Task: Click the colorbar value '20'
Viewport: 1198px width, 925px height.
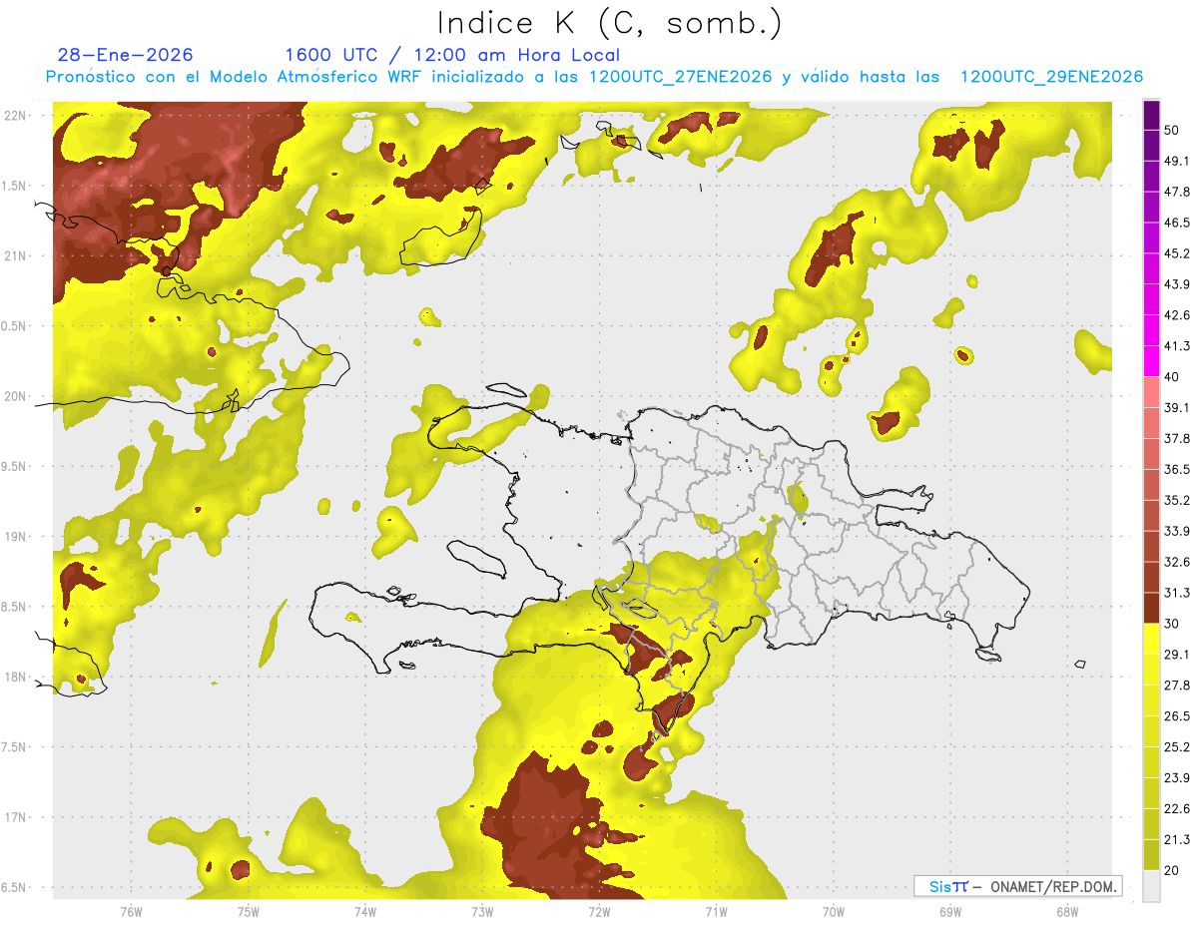Action: point(1173,870)
